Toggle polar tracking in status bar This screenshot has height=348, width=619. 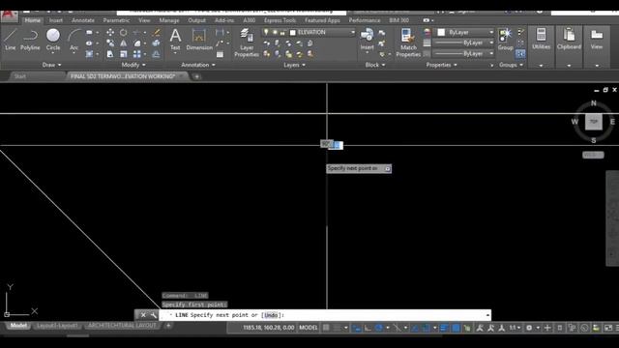379,328
